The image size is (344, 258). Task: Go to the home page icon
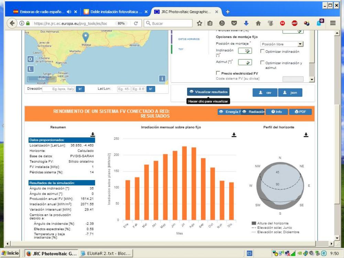258,23
